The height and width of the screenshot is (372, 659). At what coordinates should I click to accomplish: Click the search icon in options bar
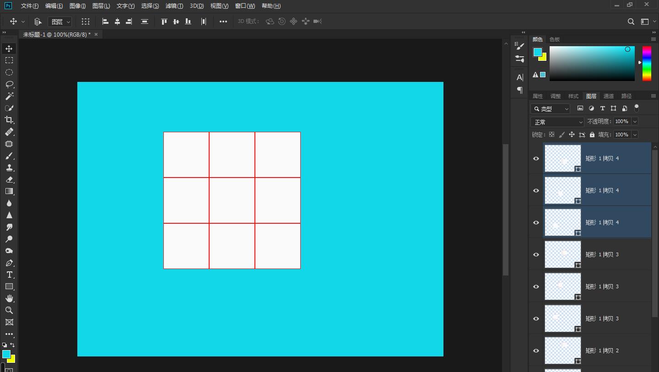click(x=631, y=22)
